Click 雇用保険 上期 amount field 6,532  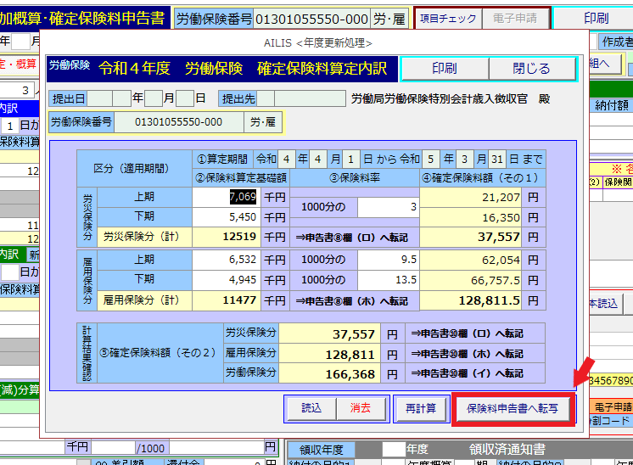[x=225, y=260]
